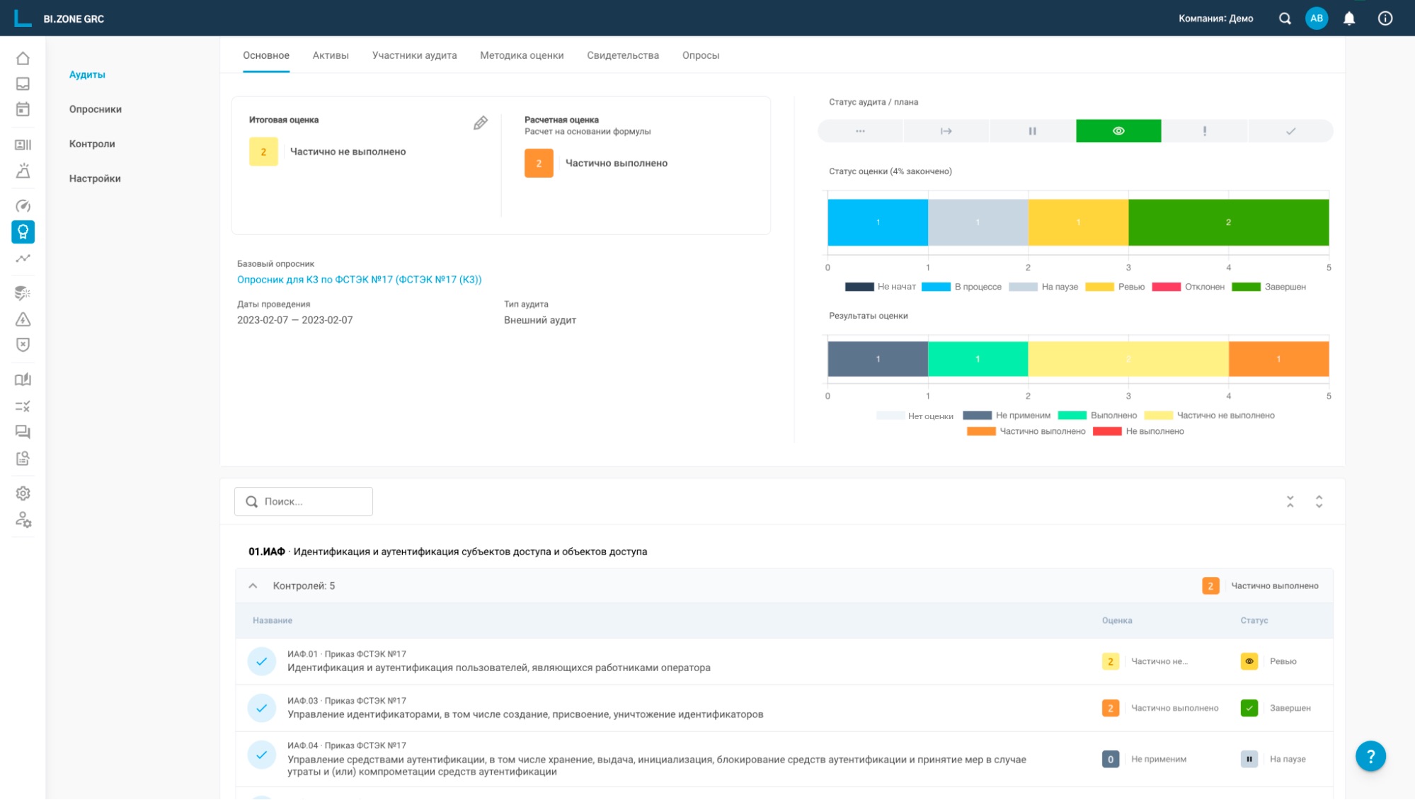Collapse all groups with the inward arrows icon
The height and width of the screenshot is (800, 1415).
point(1290,502)
